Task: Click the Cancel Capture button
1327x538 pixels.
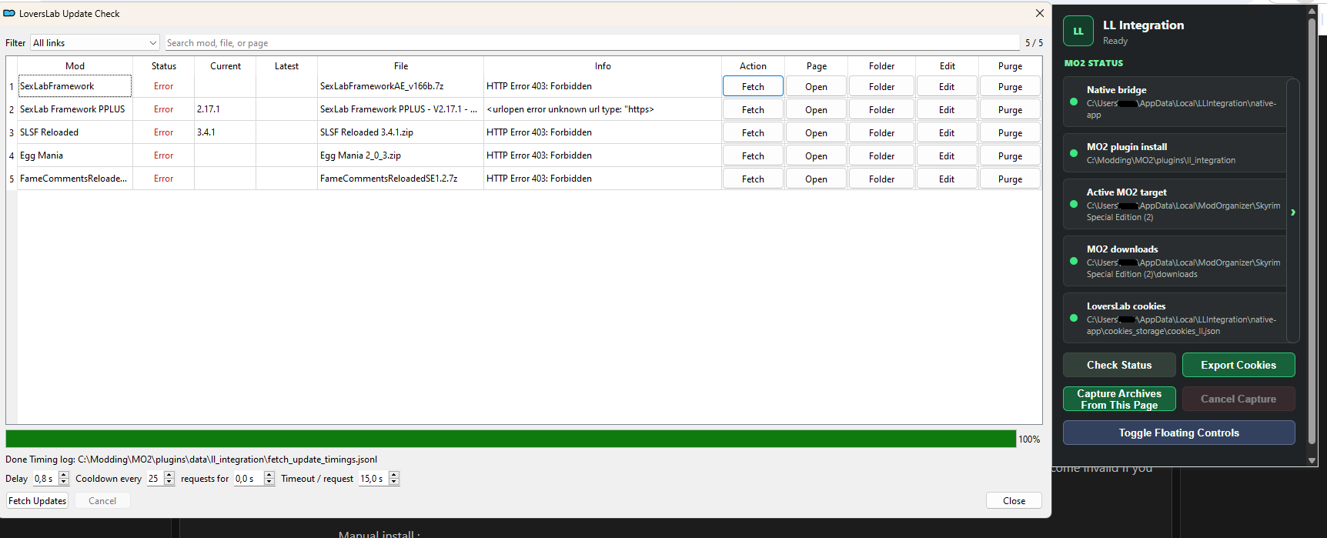Action: point(1238,399)
